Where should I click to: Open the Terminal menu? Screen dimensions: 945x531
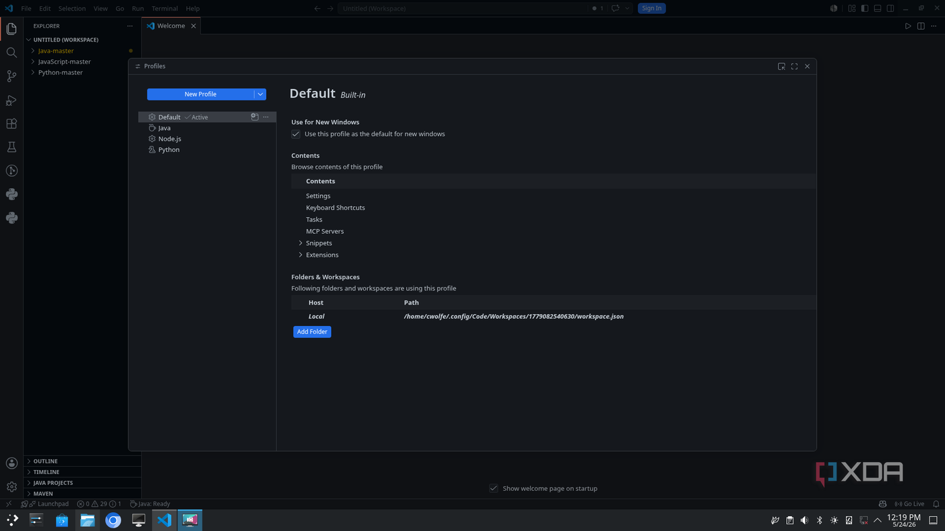click(x=165, y=8)
